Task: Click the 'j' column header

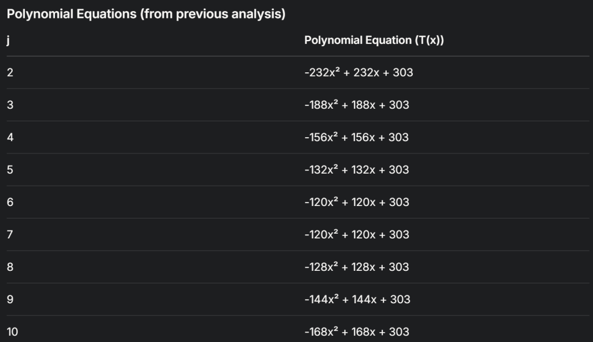Action: click(9, 41)
